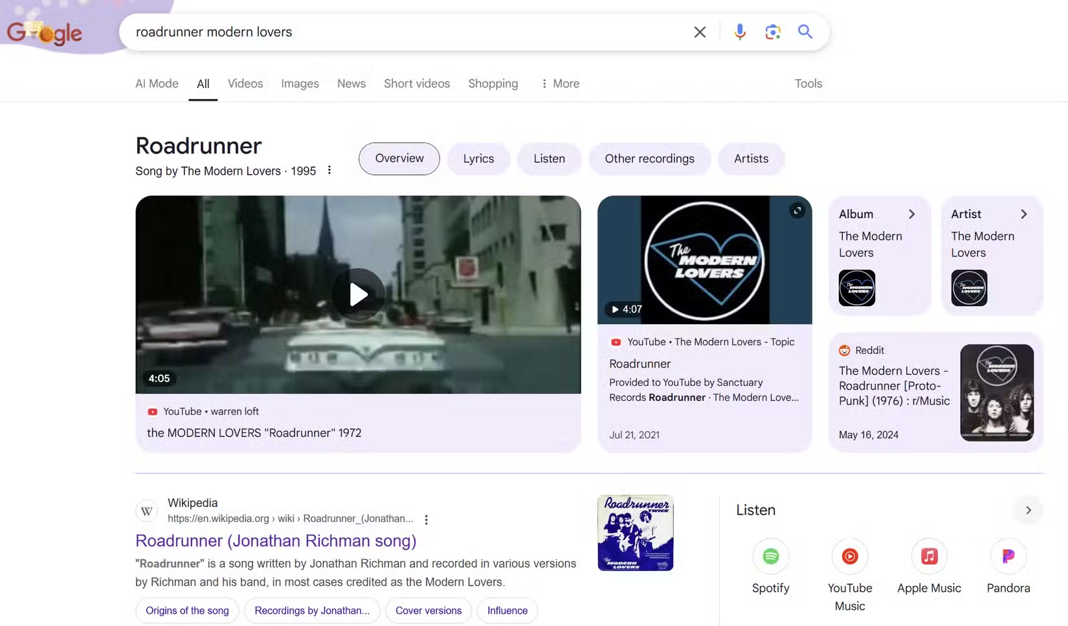Image resolution: width=1068 pixels, height=626 pixels.
Task: Start voice search with the microphone icon
Action: 740,32
